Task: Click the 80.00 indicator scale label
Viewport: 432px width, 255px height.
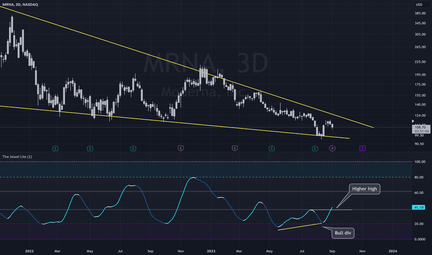Action: pos(419,177)
